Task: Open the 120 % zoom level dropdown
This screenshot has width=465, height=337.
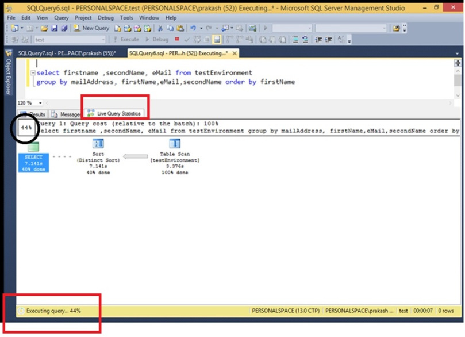Action: [40, 102]
